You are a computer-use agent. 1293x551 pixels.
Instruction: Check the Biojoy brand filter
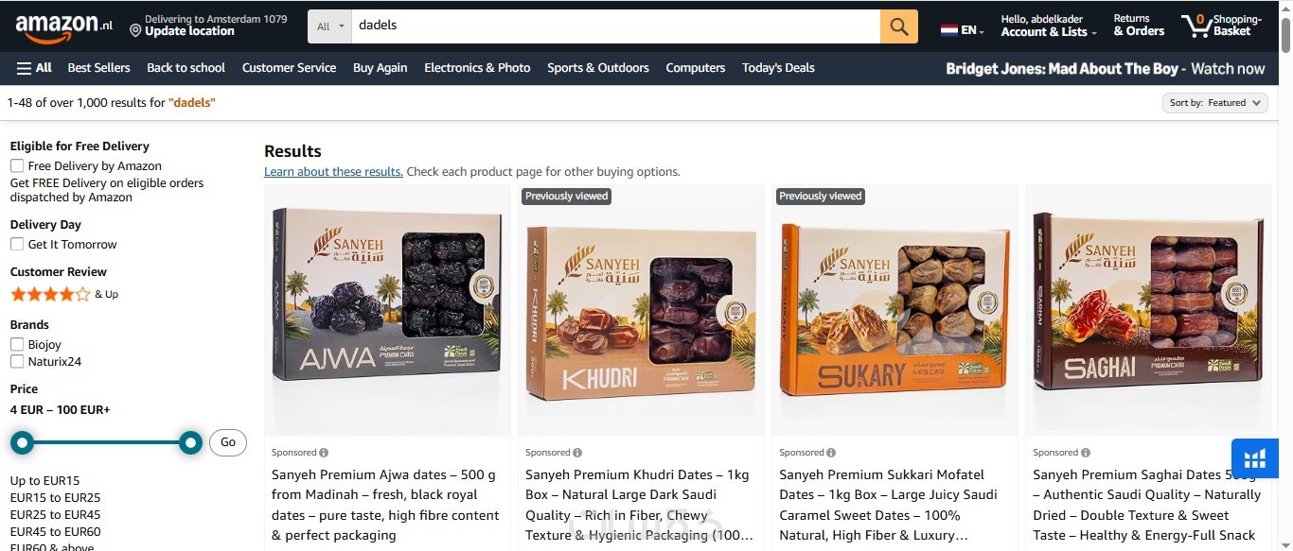(x=17, y=345)
